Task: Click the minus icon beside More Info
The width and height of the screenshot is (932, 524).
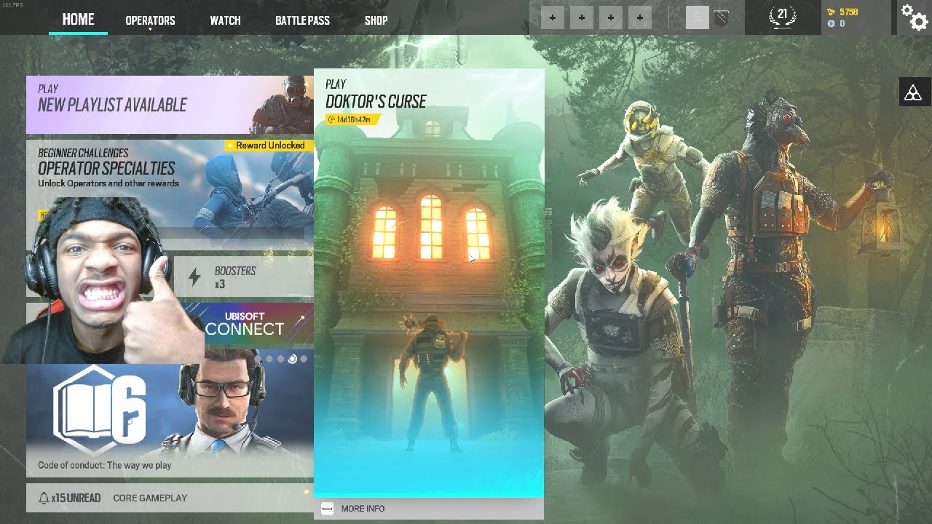Action: pyautogui.click(x=327, y=508)
